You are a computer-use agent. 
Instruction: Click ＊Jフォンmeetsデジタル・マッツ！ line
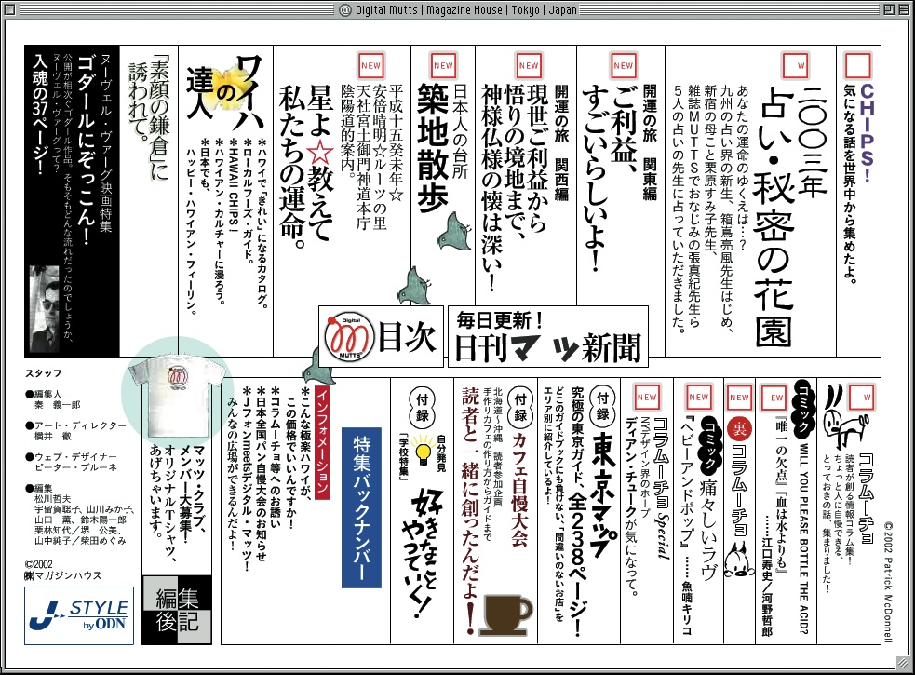[x=248, y=479]
